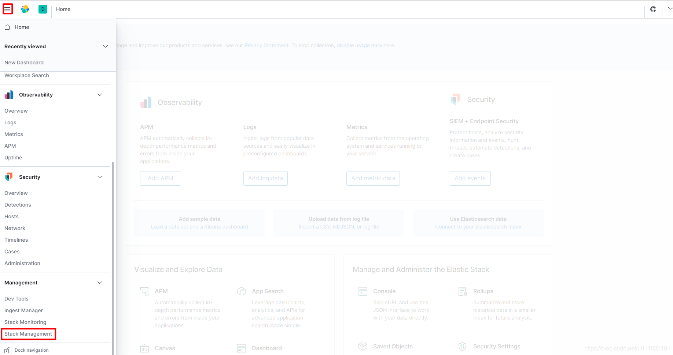
Task: Click Connect to your Elasticsearch index
Action: tap(478, 227)
